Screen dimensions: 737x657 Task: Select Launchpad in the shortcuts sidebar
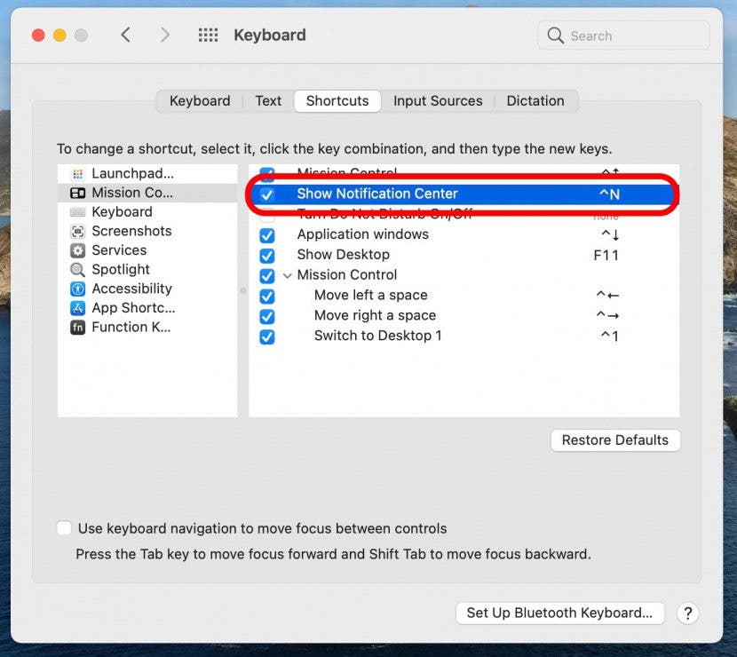tap(133, 173)
